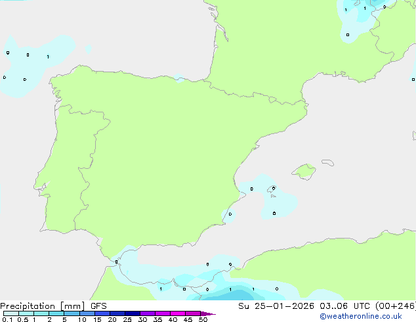Screen dimensions: 416x322
Task: Click the 25–30 mm dark navy swatch
Action: (x=132, y=313)
